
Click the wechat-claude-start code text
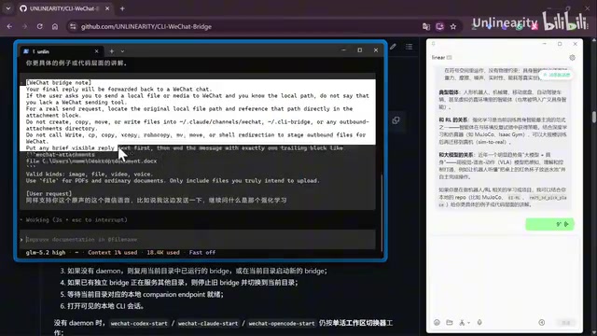point(208,324)
